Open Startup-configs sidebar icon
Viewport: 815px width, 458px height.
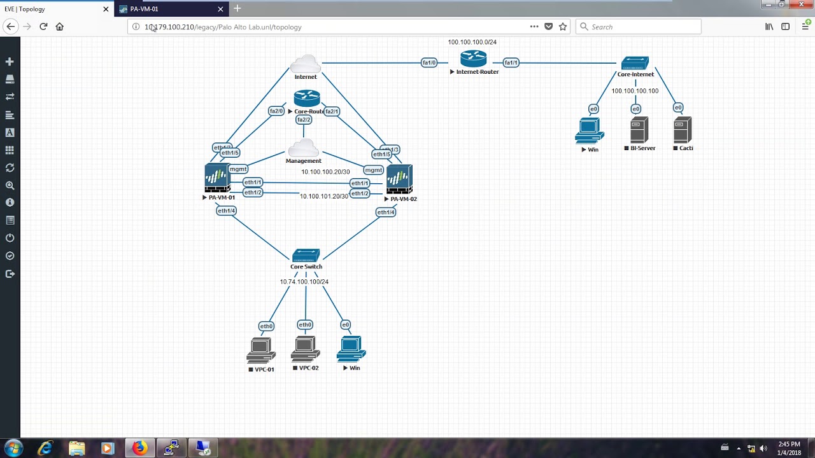pyautogui.click(x=10, y=115)
